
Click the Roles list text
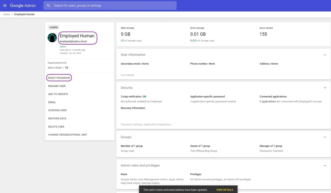(x=152, y=181)
